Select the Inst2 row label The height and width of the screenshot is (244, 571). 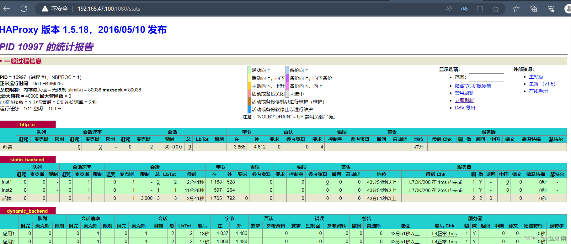coord(7,190)
